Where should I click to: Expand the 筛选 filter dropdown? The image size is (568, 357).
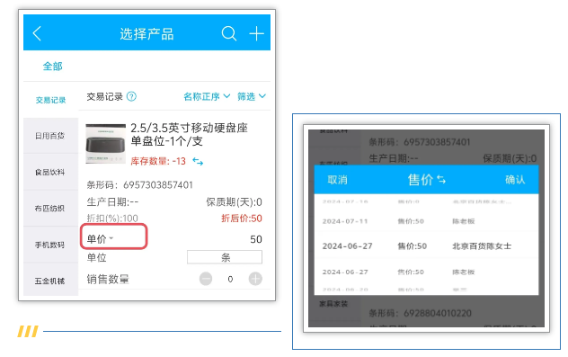point(252,96)
